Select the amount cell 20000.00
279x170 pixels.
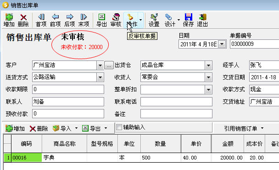(x=228, y=158)
